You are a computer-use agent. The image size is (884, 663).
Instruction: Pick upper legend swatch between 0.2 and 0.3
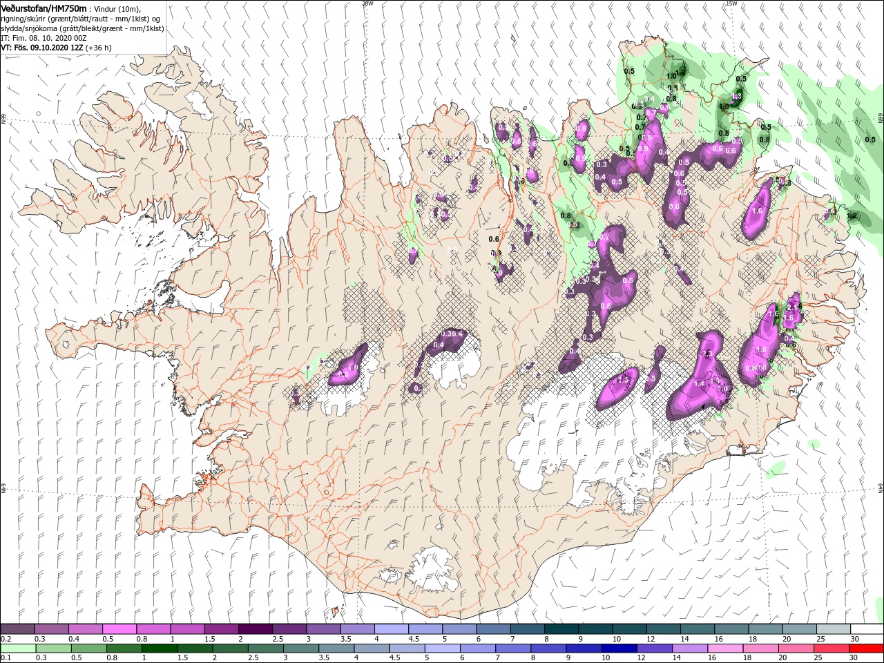[x=17, y=629]
